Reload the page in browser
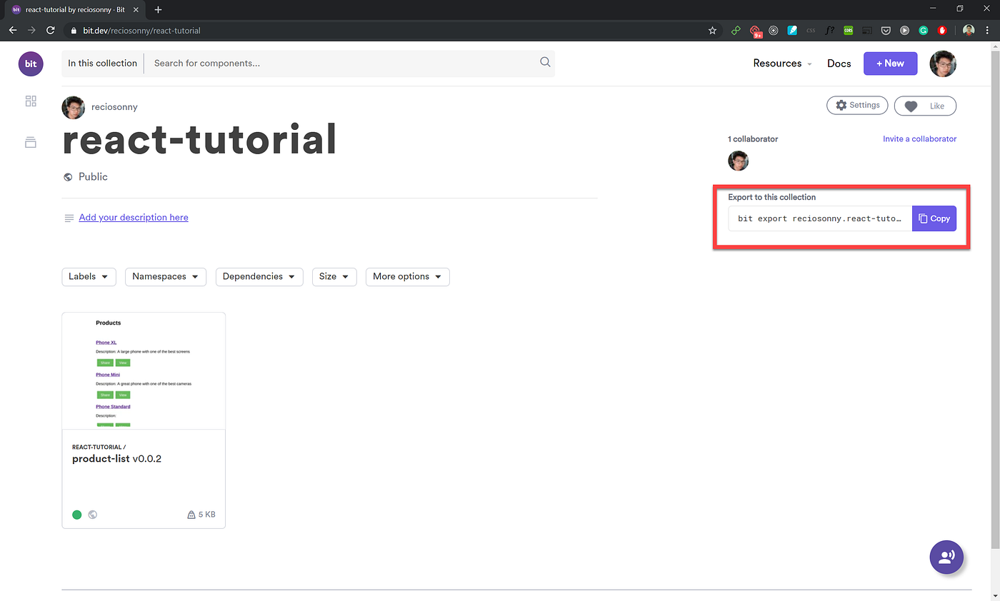The height and width of the screenshot is (601, 1000). coord(50,31)
